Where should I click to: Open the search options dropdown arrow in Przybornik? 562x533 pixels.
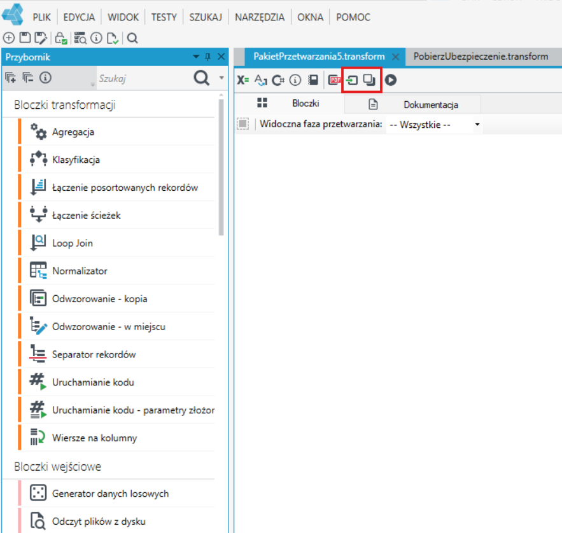click(x=221, y=78)
